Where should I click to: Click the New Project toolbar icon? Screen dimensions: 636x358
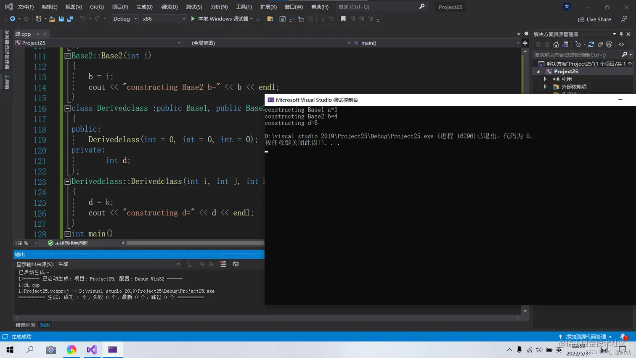38,19
